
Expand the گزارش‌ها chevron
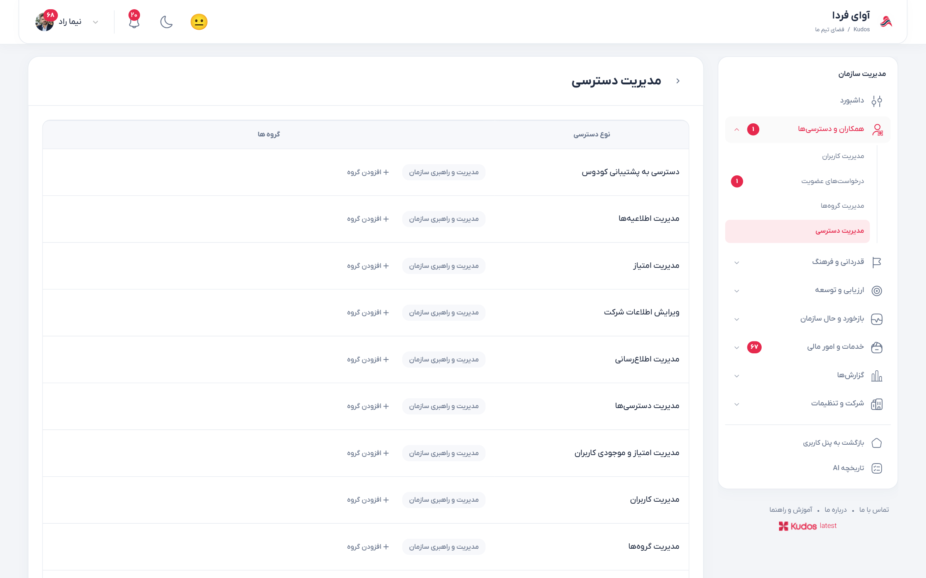(x=737, y=376)
